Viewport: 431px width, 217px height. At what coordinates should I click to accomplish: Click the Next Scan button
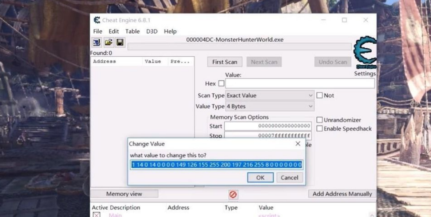(x=264, y=62)
